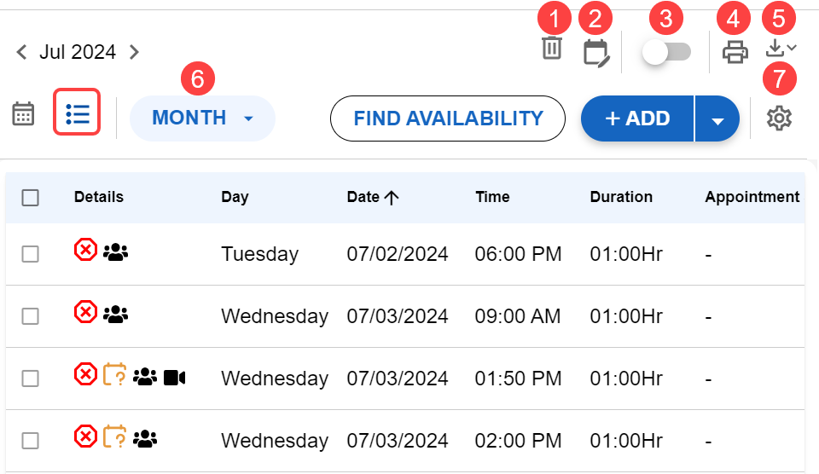Select the list view icon
The width and height of the screenshot is (819, 474).
coord(77,114)
